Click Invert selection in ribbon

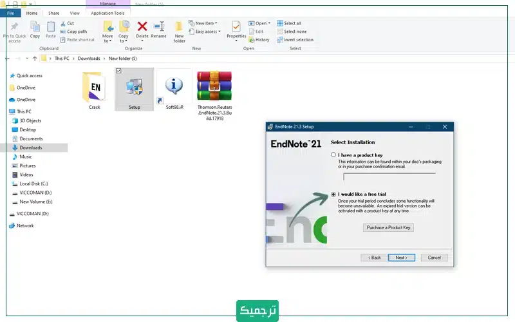[x=295, y=40]
